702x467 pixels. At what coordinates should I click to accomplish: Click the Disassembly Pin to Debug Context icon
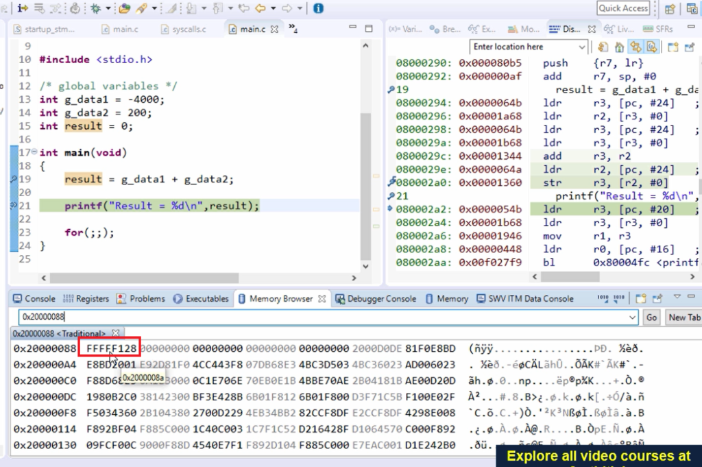point(690,47)
